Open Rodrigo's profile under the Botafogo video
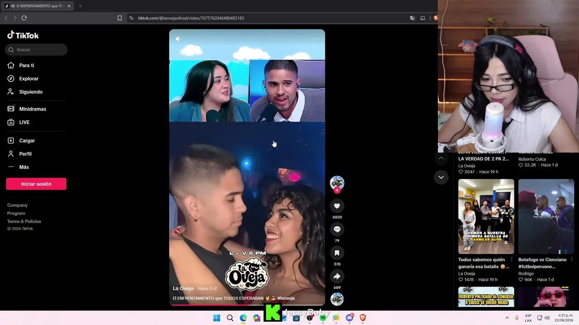Viewport: 579px width, 325px height. [x=526, y=274]
